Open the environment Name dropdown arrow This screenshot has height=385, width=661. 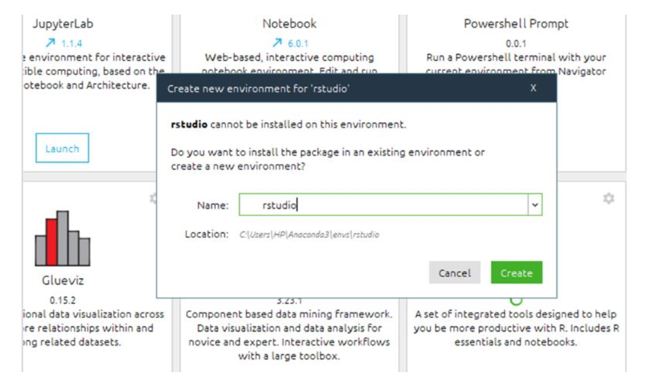coord(535,205)
